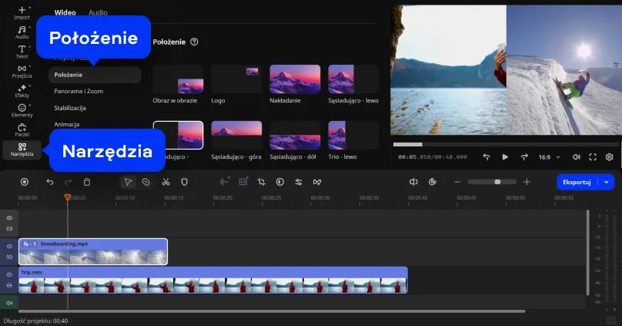This screenshot has height=326, width=622.
Task: Open the Efekty panel in the sidebar
Action: pyautogui.click(x=22, y=91)
